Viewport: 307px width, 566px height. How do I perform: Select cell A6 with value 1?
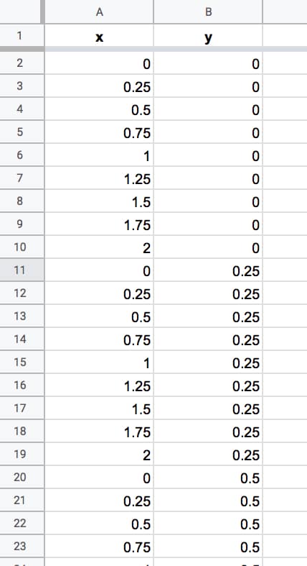(99, 155)
